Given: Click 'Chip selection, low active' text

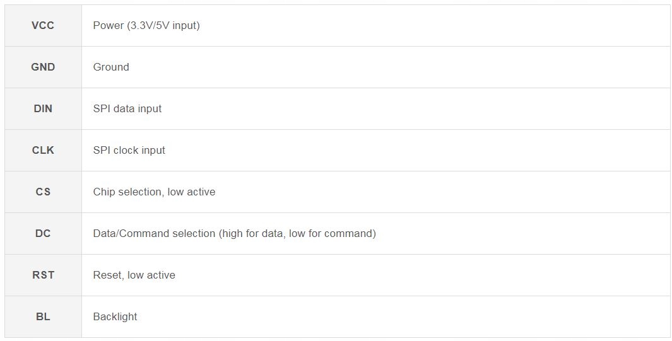Looking at the screenshot, I should (x=154, y=192).
